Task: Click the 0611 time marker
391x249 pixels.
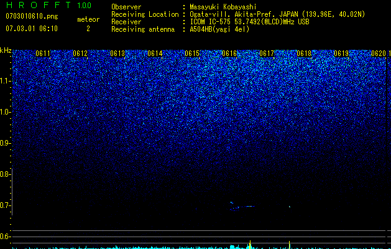Action: 43,54
